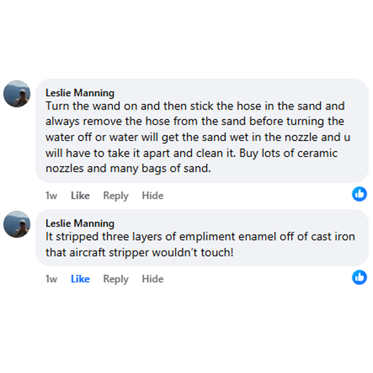
Task: Open Leslie Manning's name link on the first comment
Action: point(80,93)
